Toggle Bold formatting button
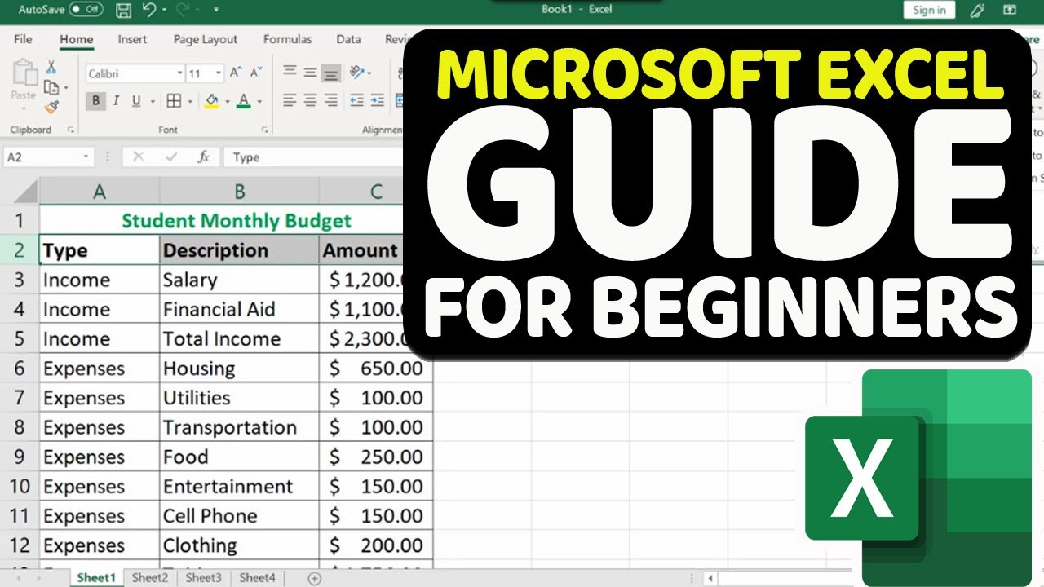The width and height of the screenshot is (1044, 587). pos(95,101)
